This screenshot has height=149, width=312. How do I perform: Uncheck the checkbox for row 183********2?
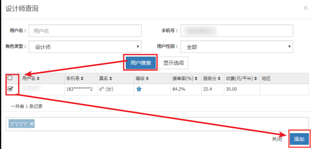click(10, 89)
